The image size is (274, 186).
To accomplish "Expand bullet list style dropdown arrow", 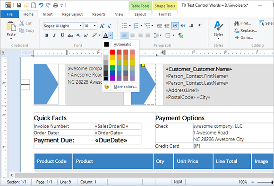I will tap(130, 26).
